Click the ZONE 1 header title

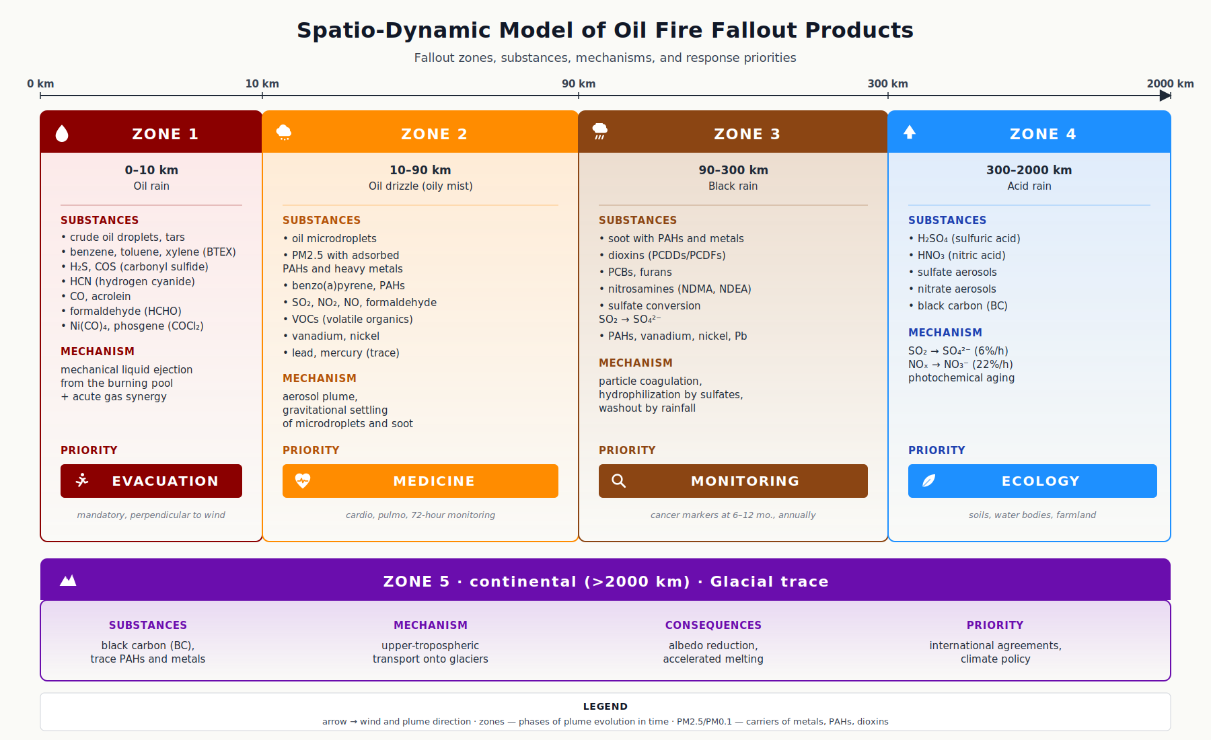(x=165, y=134)
